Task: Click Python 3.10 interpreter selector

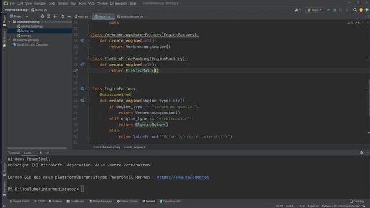Action: click(341, 206)
